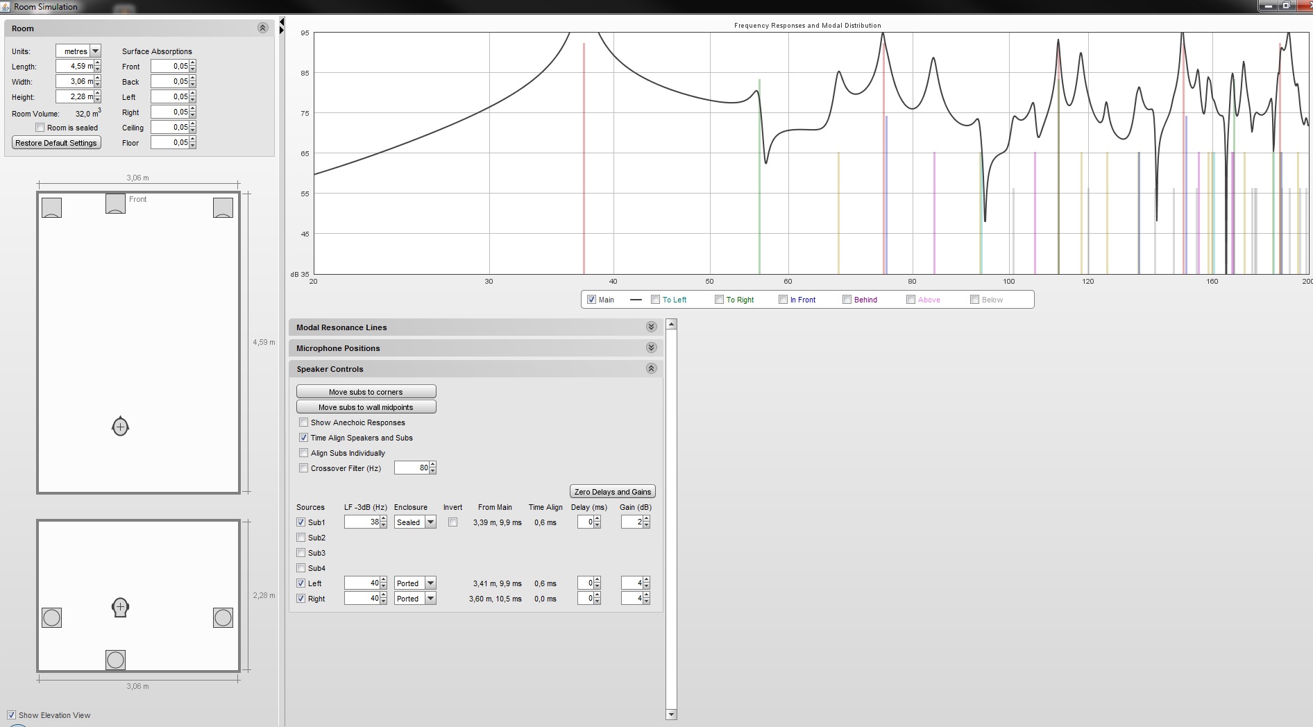
Task: Select the right speaker in elevation view
Action: 223,617
